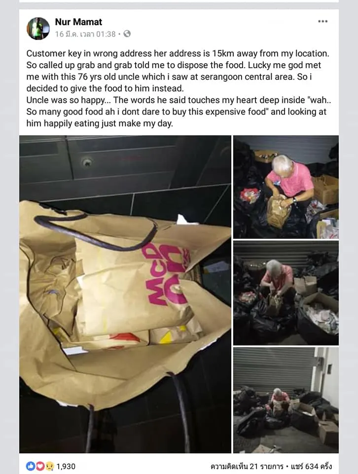Click the pink McDelivery logo on bag
The width and height of the screenshot is (358, 474).
pyautogui.click(x=168, y=274)
